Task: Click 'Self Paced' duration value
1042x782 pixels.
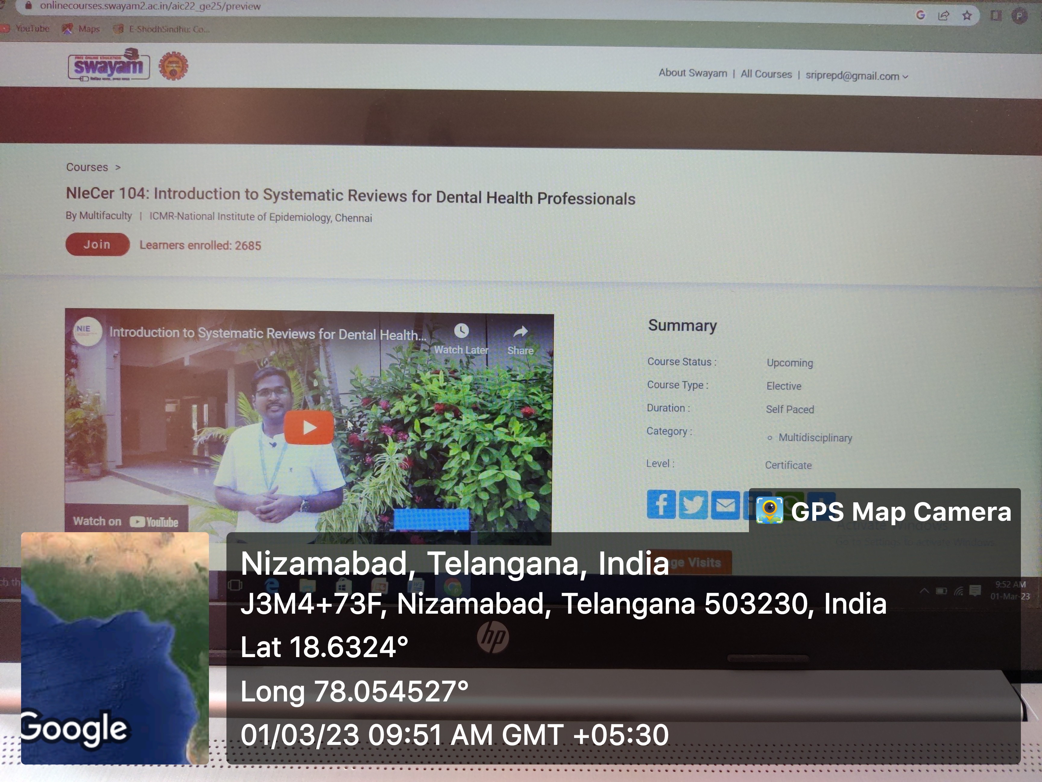Action: [790, 409]
